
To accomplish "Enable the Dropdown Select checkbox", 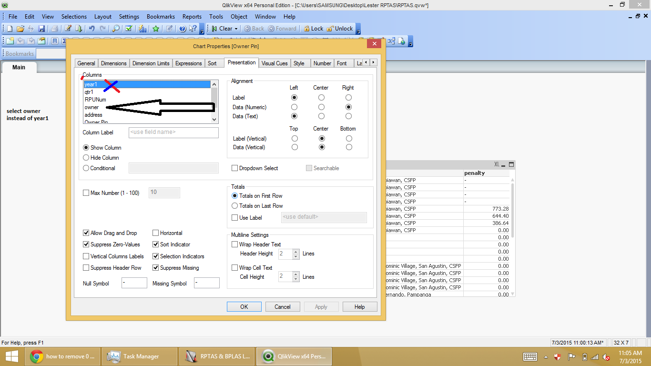I will tap(234, 168).
